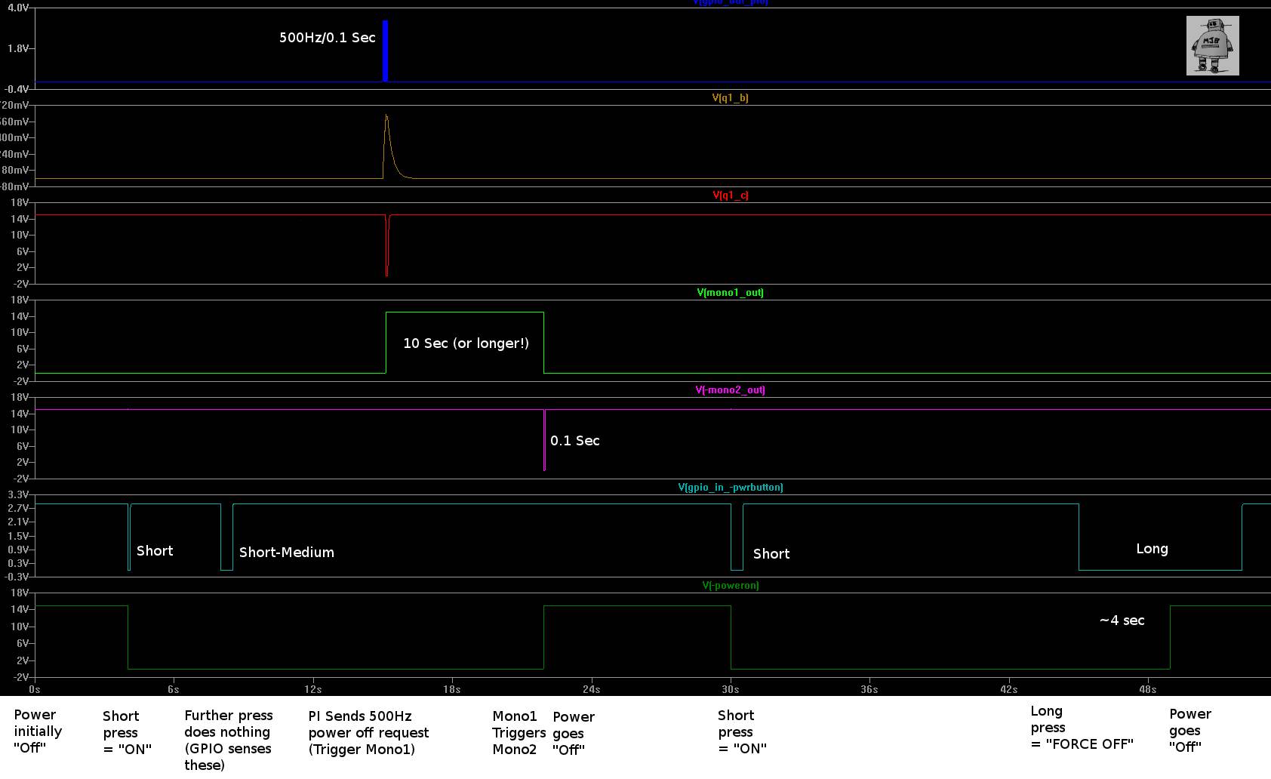Viewport: 1271px width, 779px height.
Task: Click the "0.1 Sec" annotation by the magenta dip
Action: pyautogui.click(x=574, y=441)
